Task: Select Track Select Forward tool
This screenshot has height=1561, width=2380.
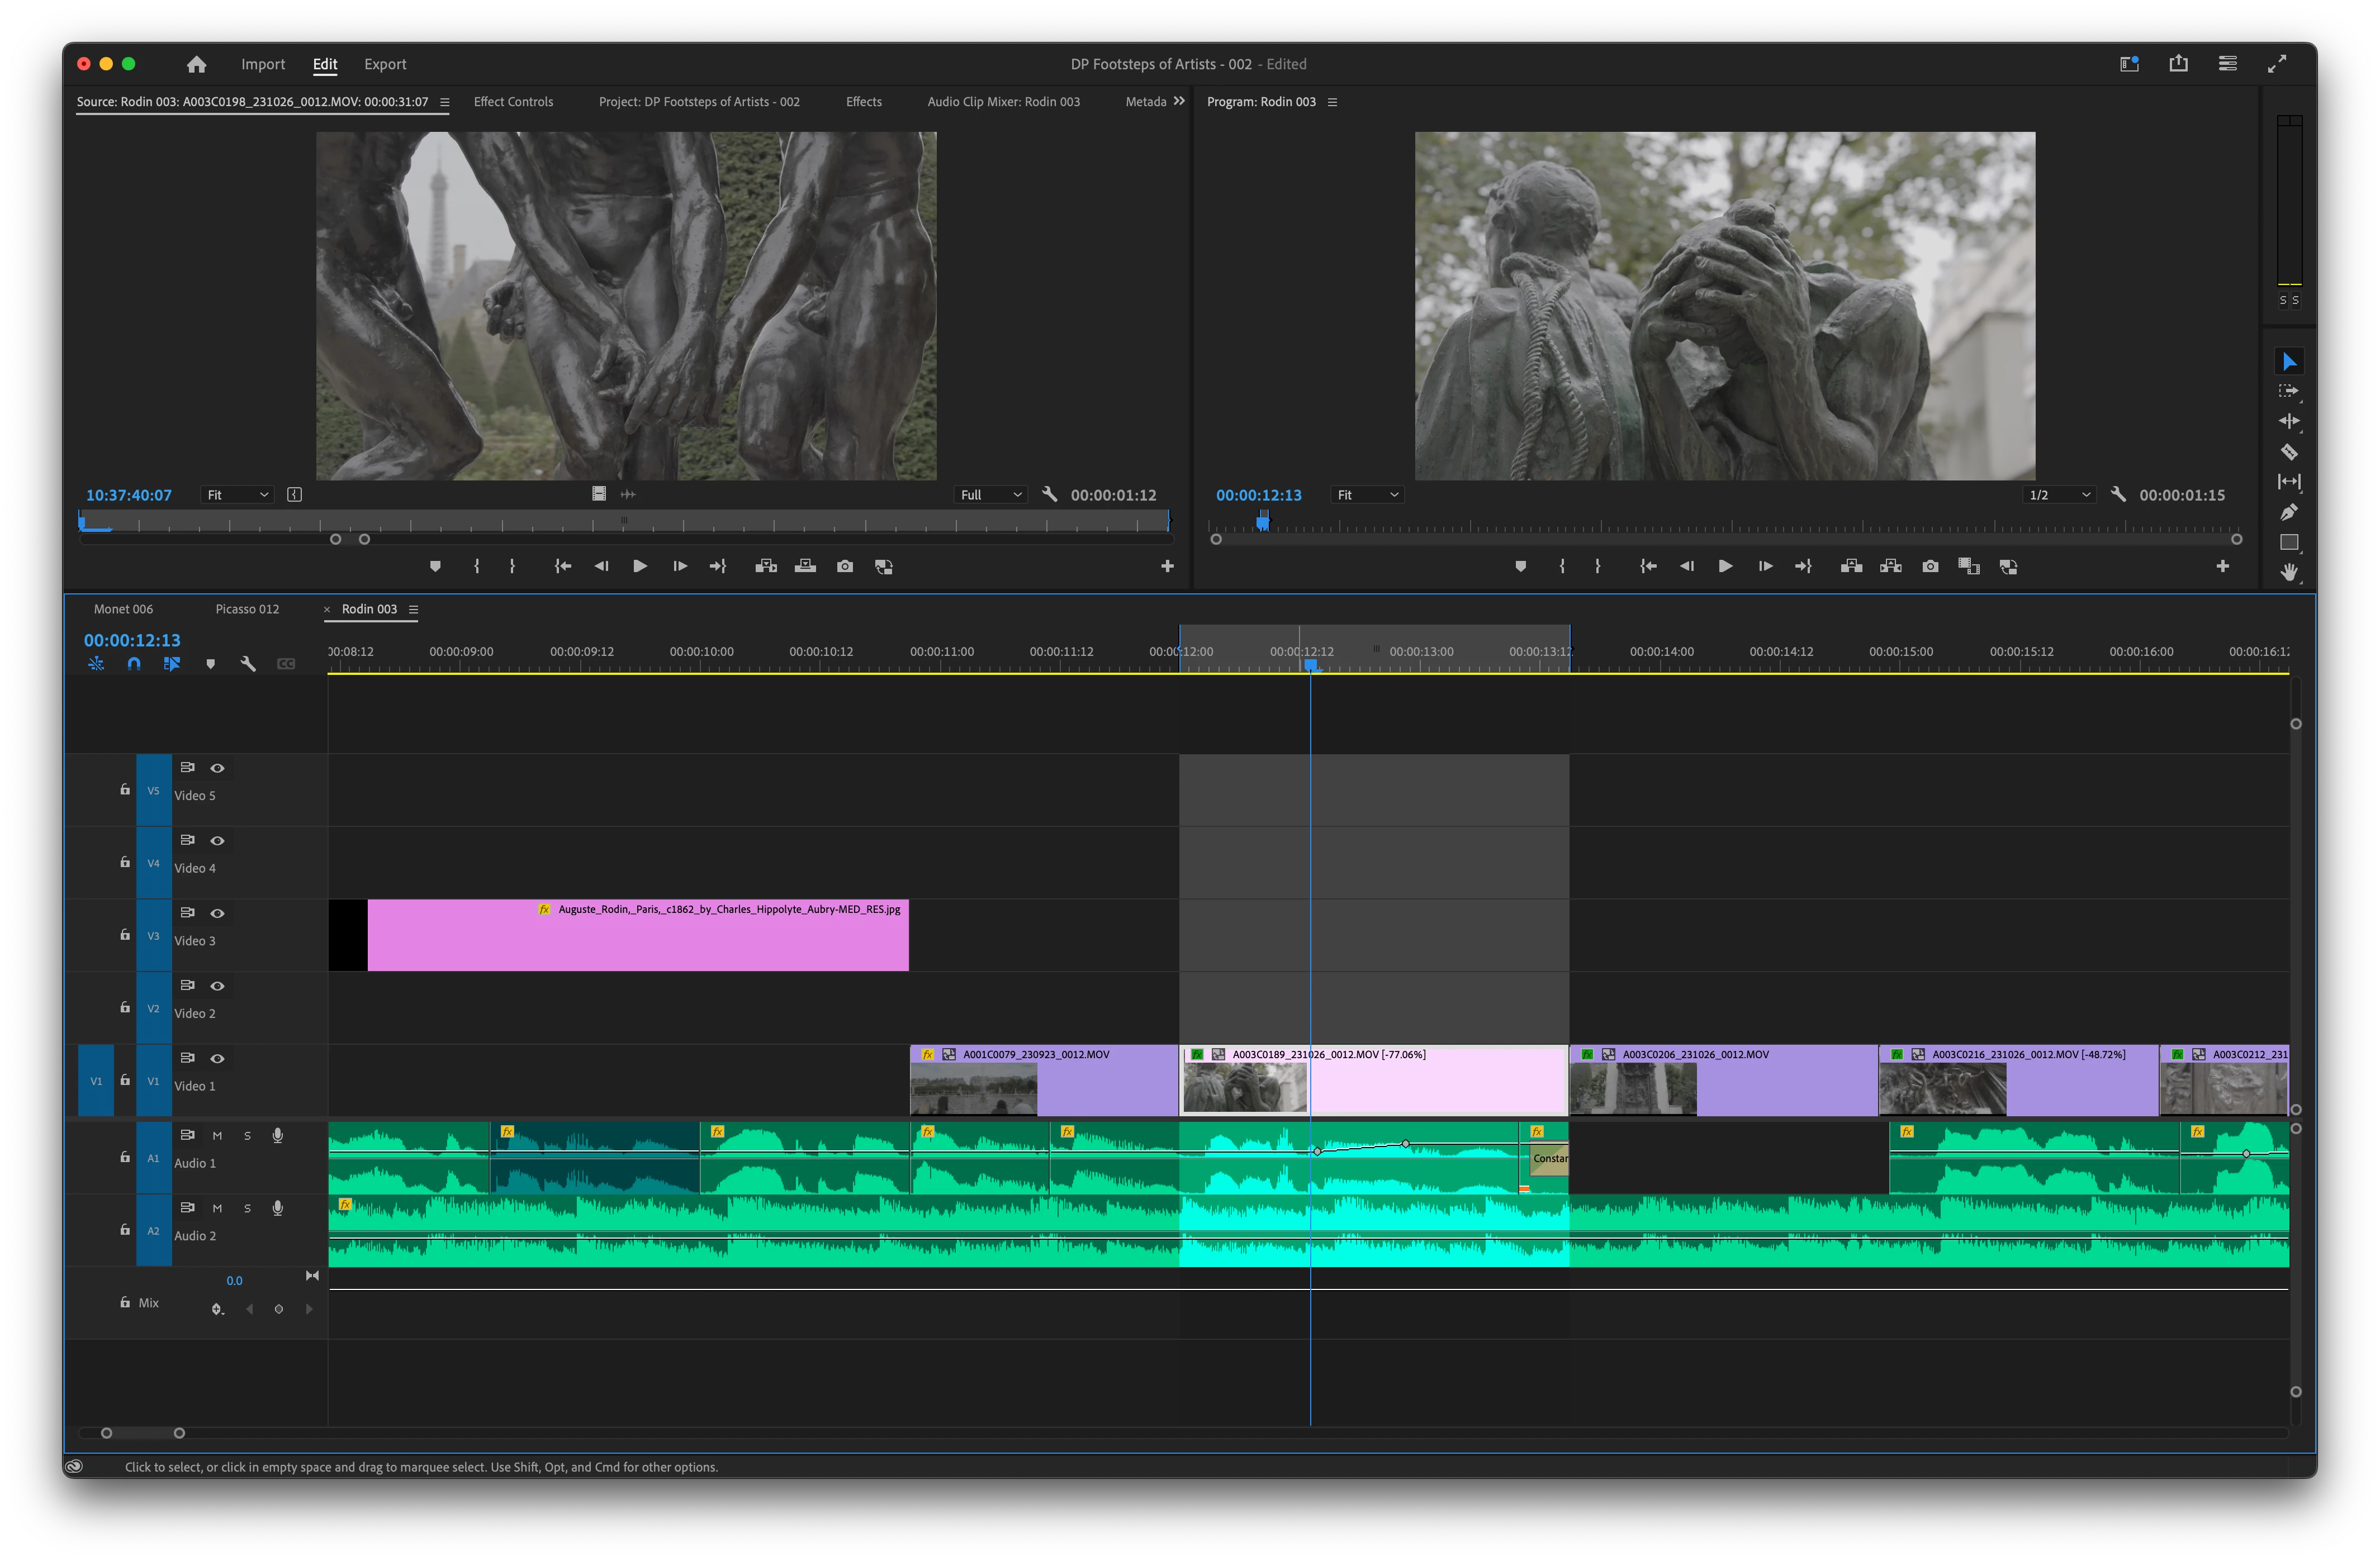Action: [x=2288, y=392]
